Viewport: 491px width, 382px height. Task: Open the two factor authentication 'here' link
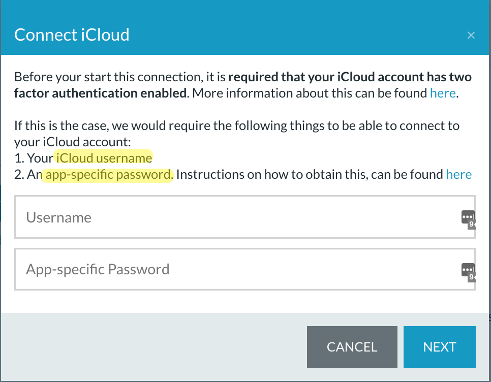443,93
